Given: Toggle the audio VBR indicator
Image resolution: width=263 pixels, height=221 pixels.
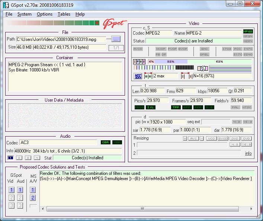Looking at the screenshot, I should [x=117, y=142].
